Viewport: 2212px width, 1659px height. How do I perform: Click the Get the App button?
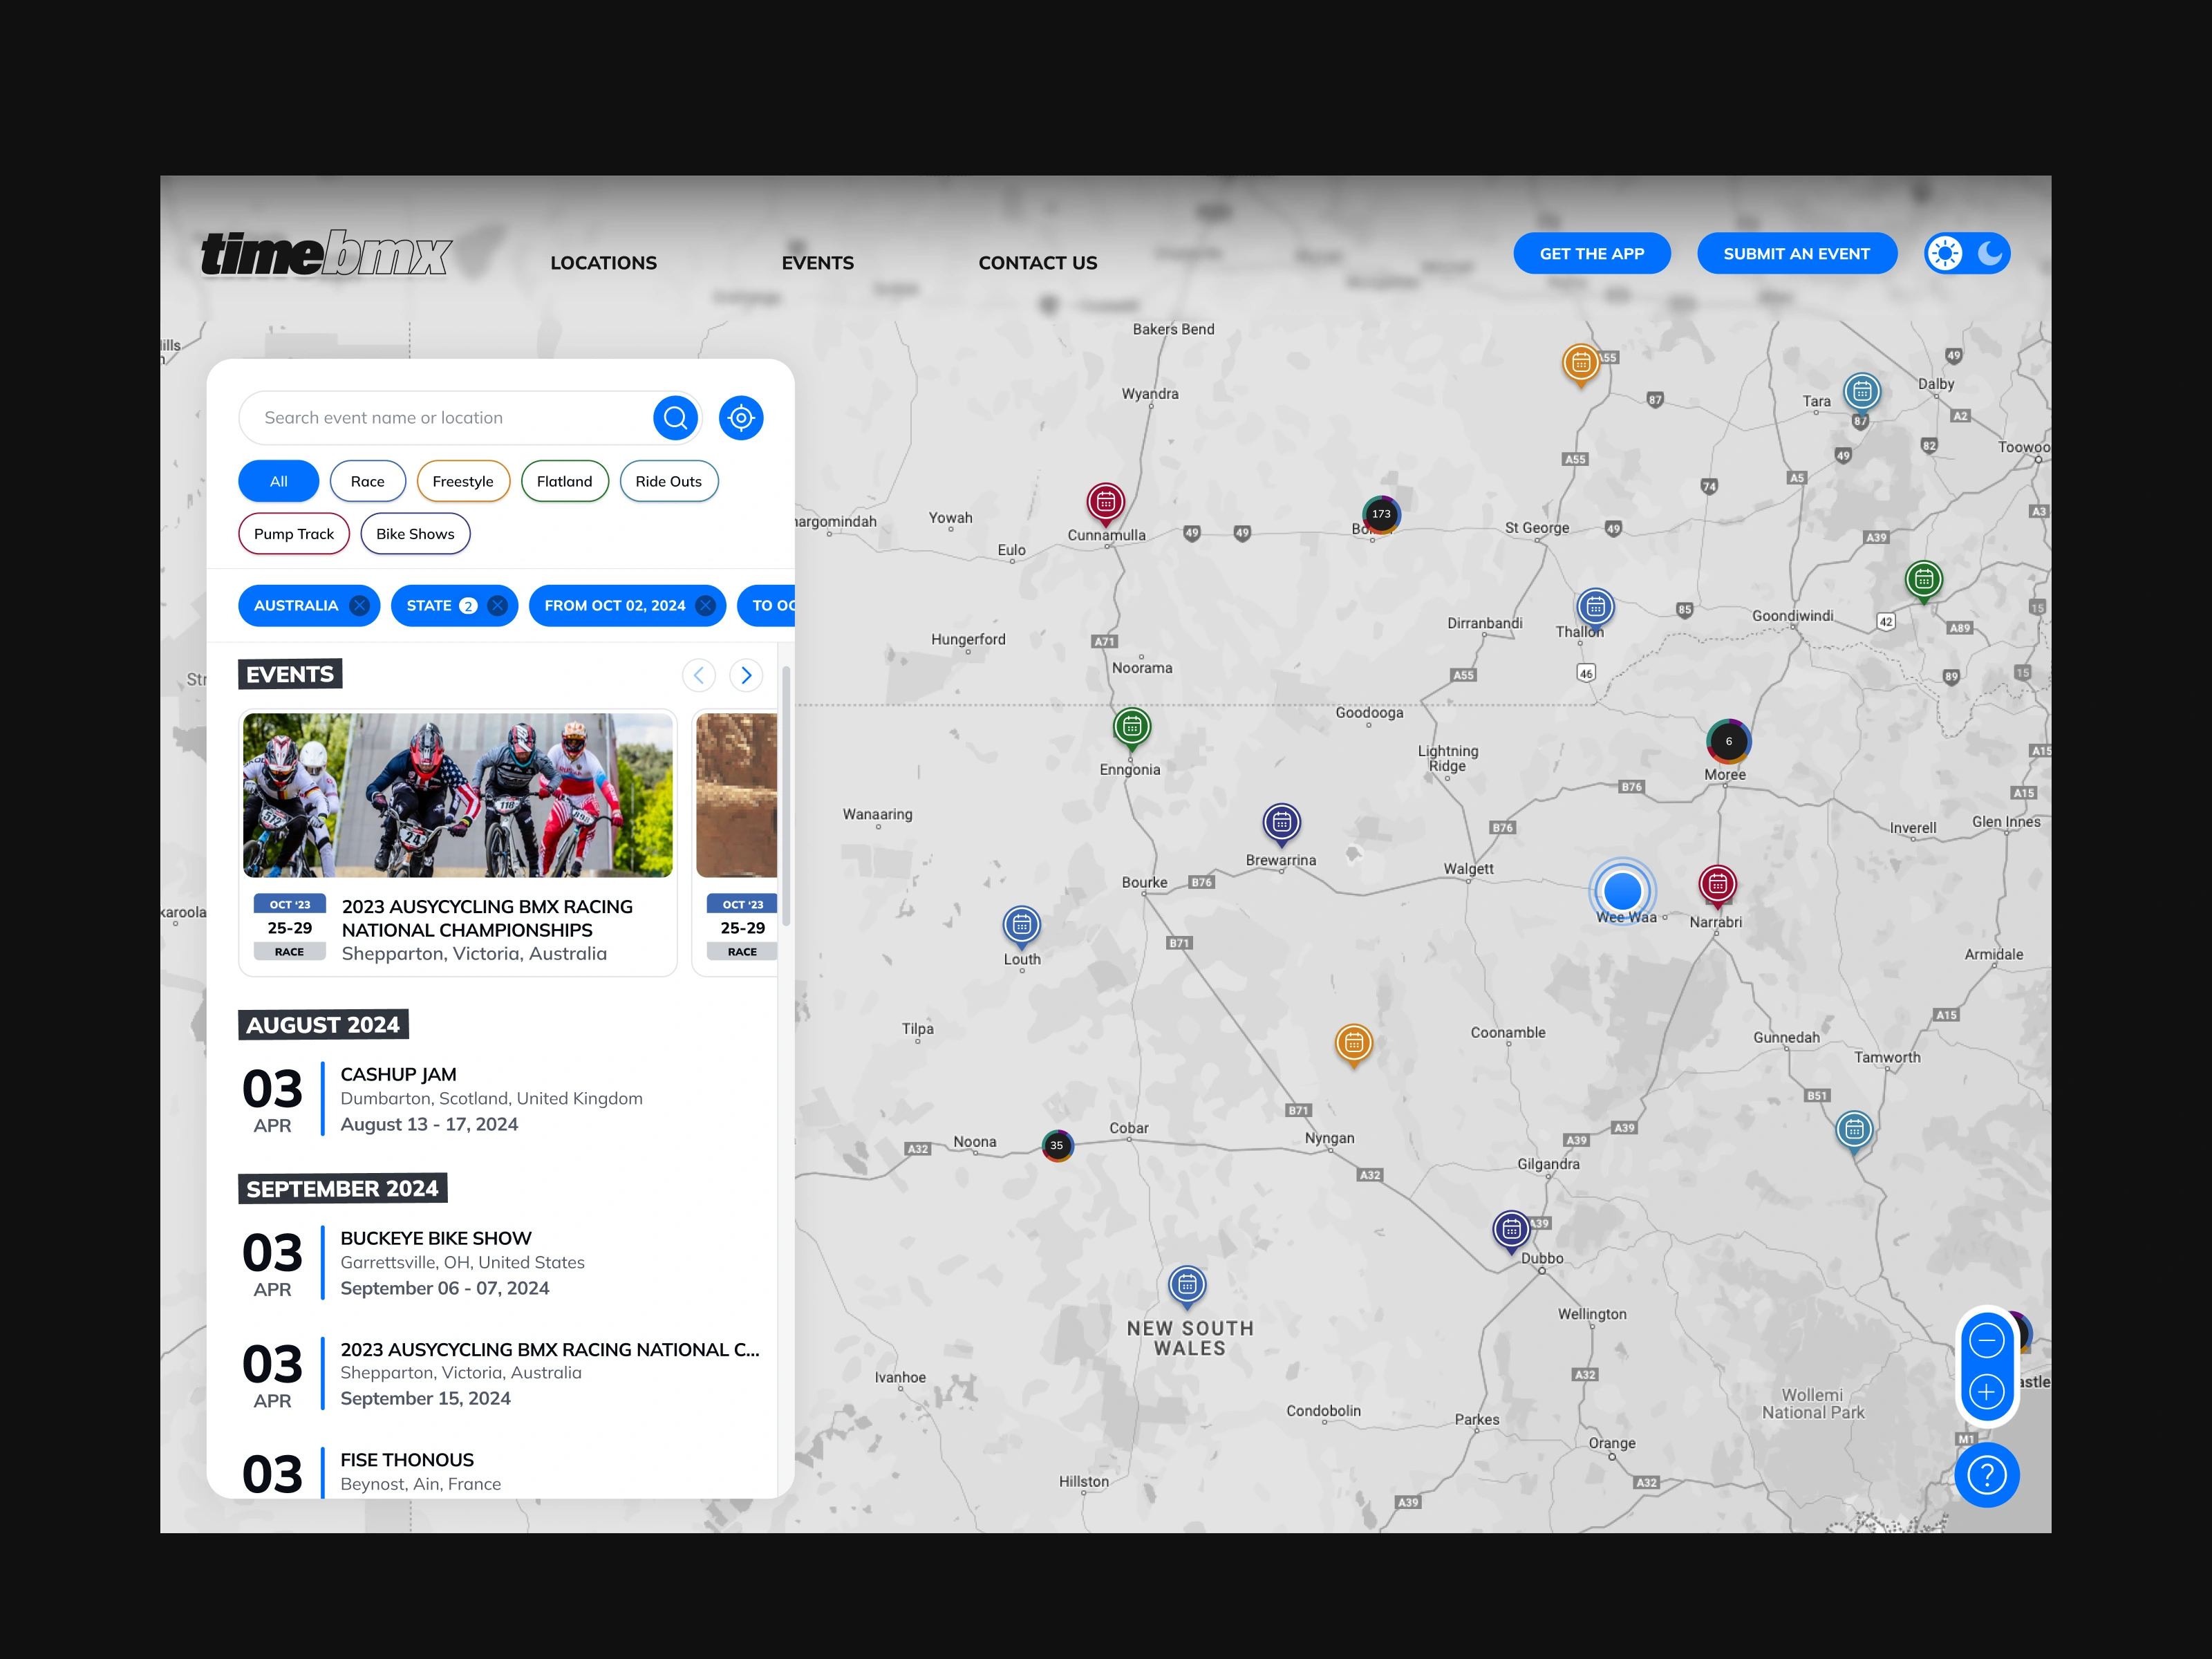coord(1591,253)
